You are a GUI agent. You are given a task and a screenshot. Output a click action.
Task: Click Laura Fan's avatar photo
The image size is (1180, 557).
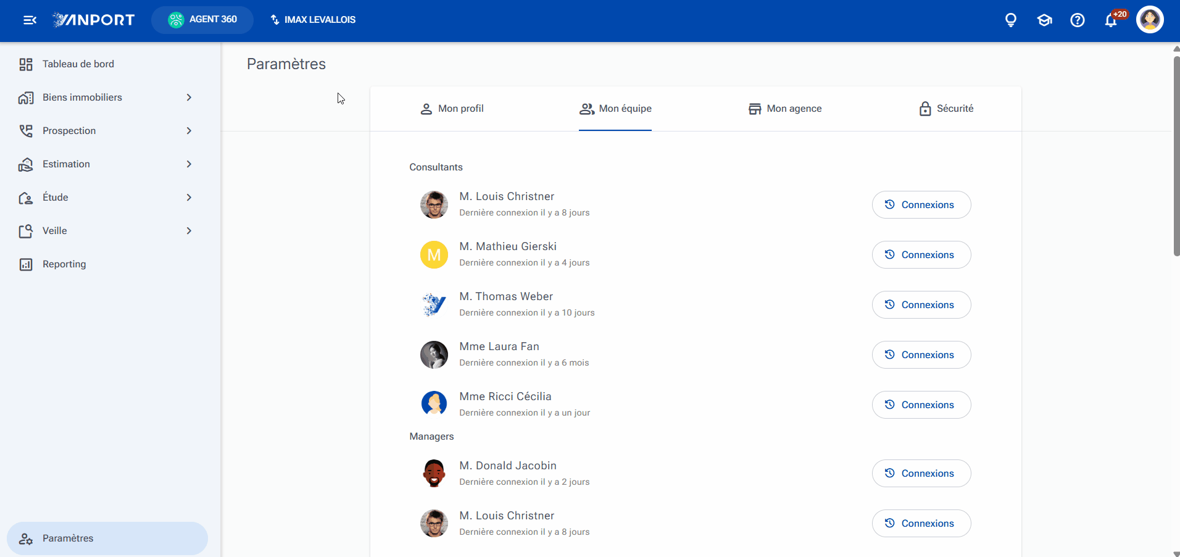pos(434,355)
